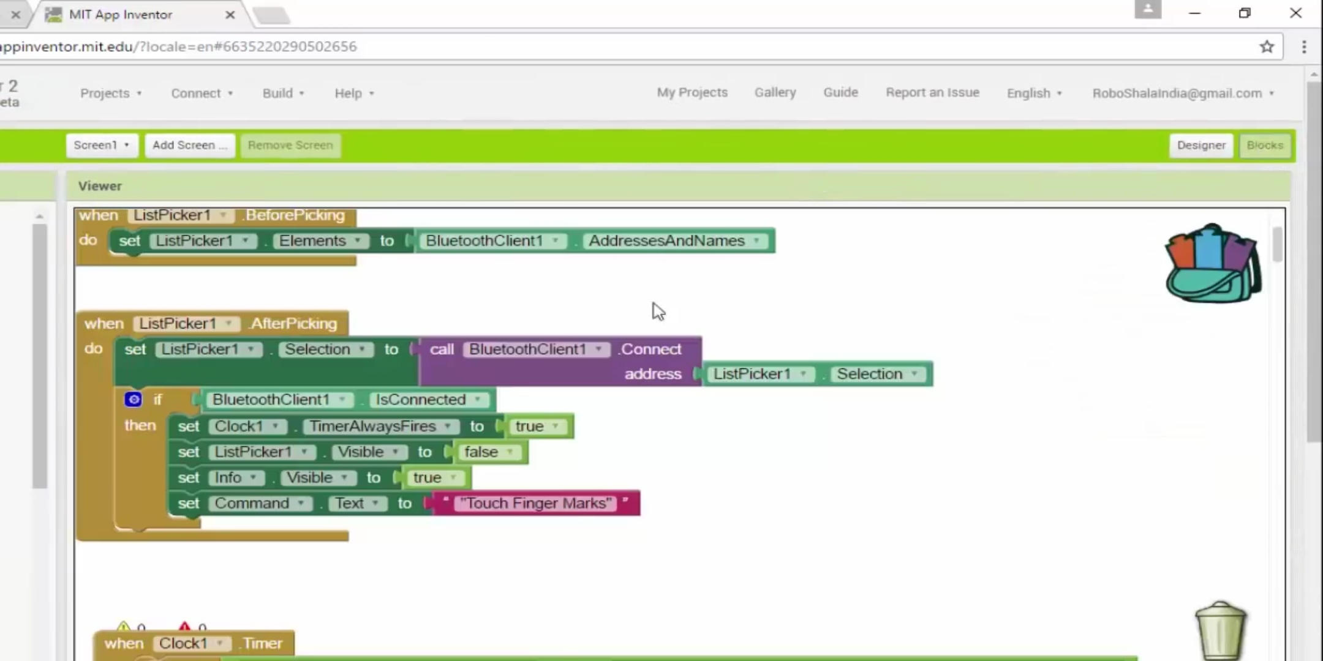Click the red error triangle counter
The width and height of the screenshot is (1323, 661).
click(x=184, y=627)
